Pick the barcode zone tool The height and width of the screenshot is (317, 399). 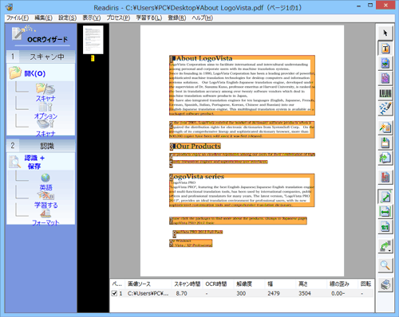click(x=385, y=93)
